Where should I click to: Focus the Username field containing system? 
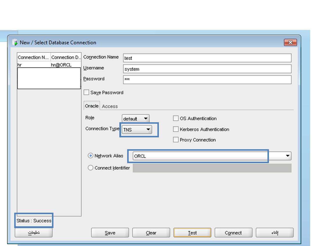tap(207, 69)
